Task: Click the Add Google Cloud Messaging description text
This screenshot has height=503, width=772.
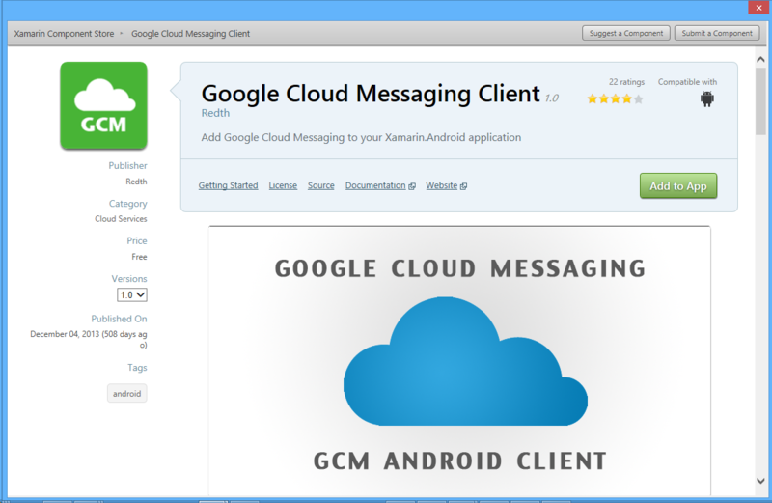Action: pos(361,137)
